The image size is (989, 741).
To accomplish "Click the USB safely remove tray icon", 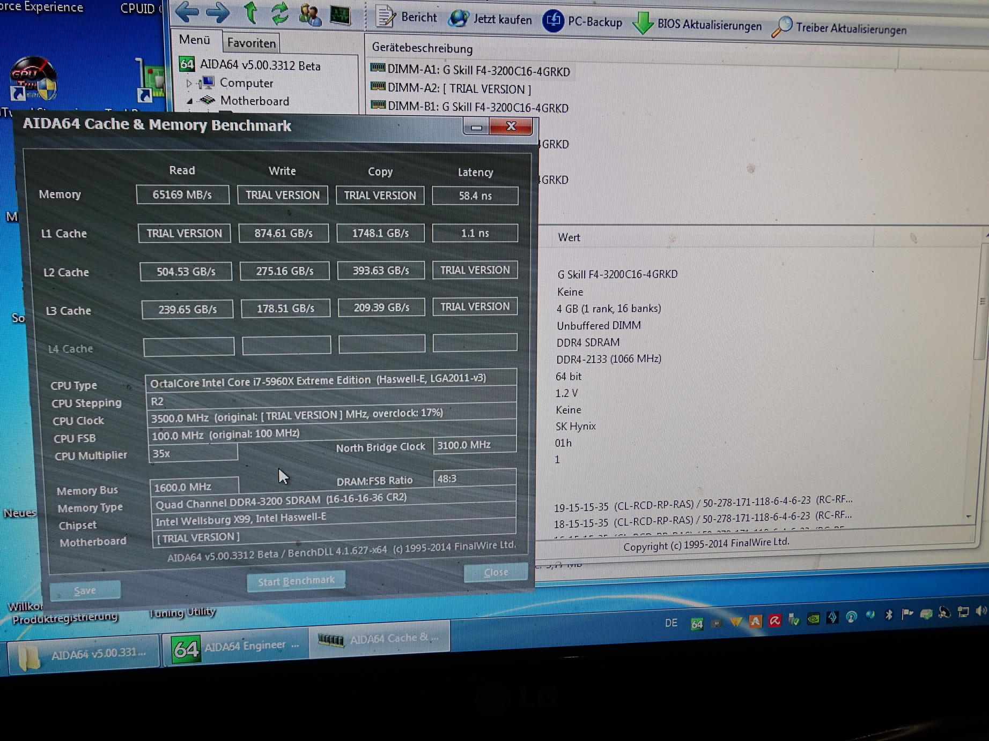I will (x=794, y=620).
